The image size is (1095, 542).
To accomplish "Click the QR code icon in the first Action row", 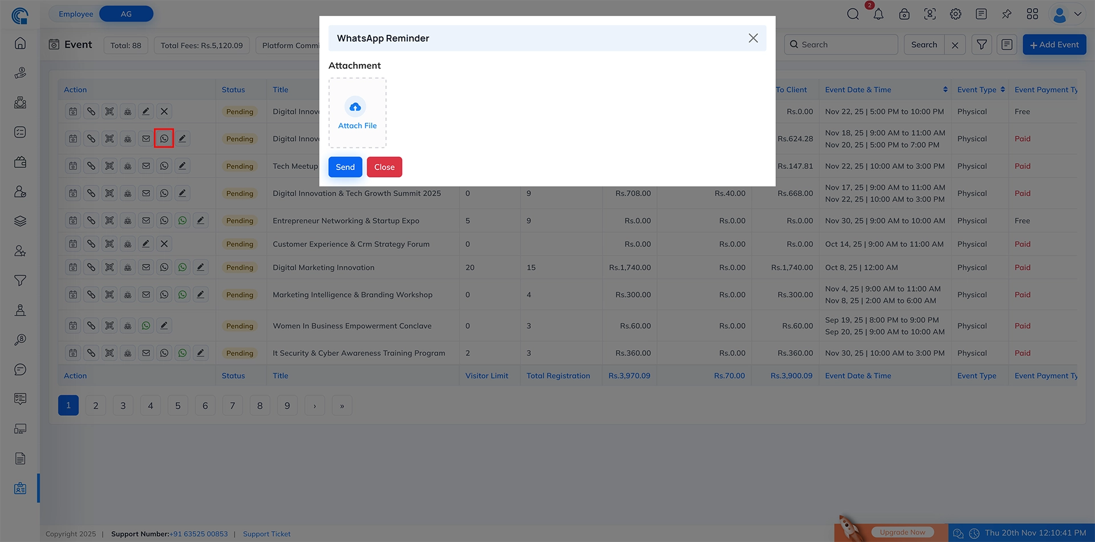I will (109, 111).
